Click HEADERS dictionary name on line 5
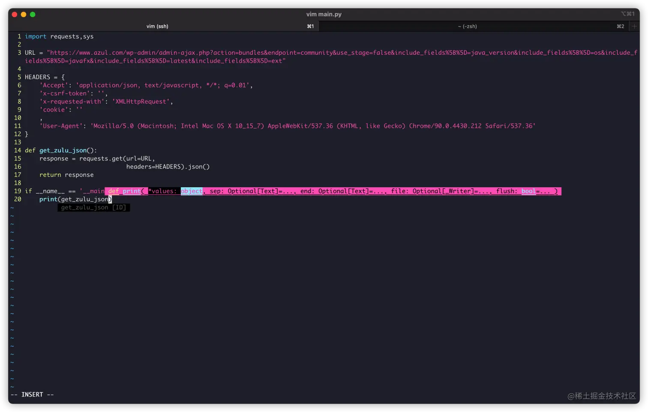The height and width of the screenshot is (412, 648). tap(37, 77)
